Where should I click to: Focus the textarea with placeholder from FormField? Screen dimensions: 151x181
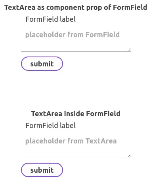(x=76, y=39)
